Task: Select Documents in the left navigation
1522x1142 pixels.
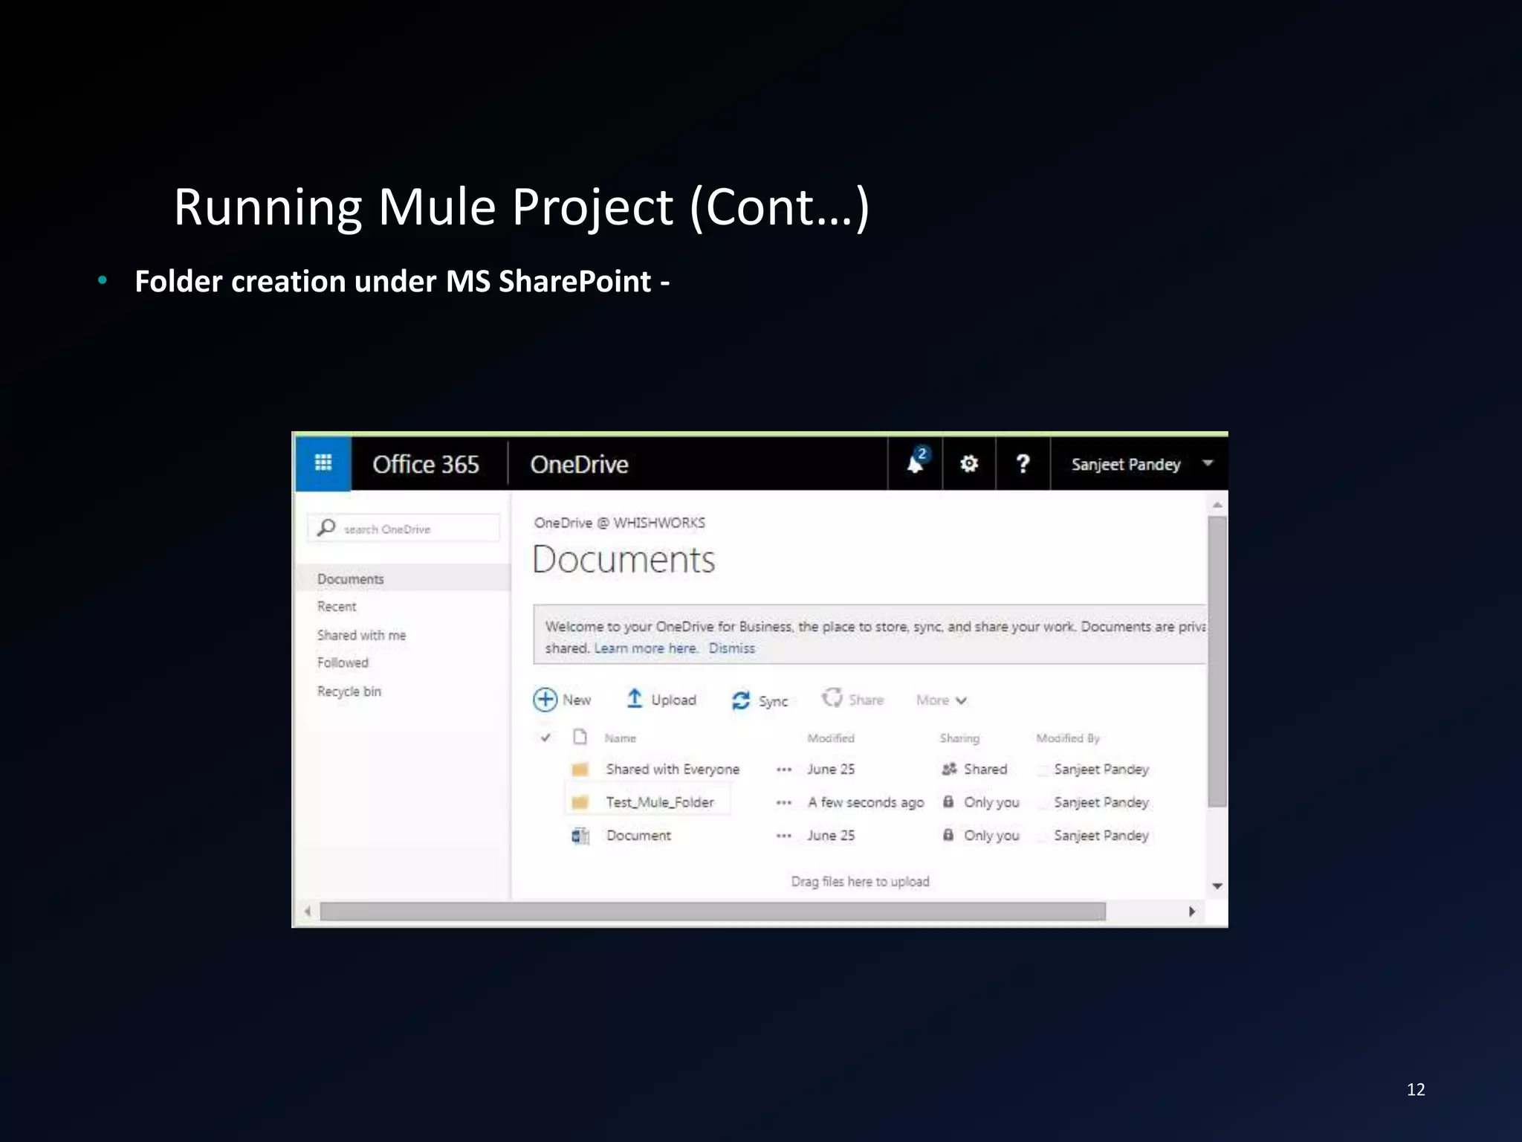Action: pyautogui.click(x=350, y=578)
